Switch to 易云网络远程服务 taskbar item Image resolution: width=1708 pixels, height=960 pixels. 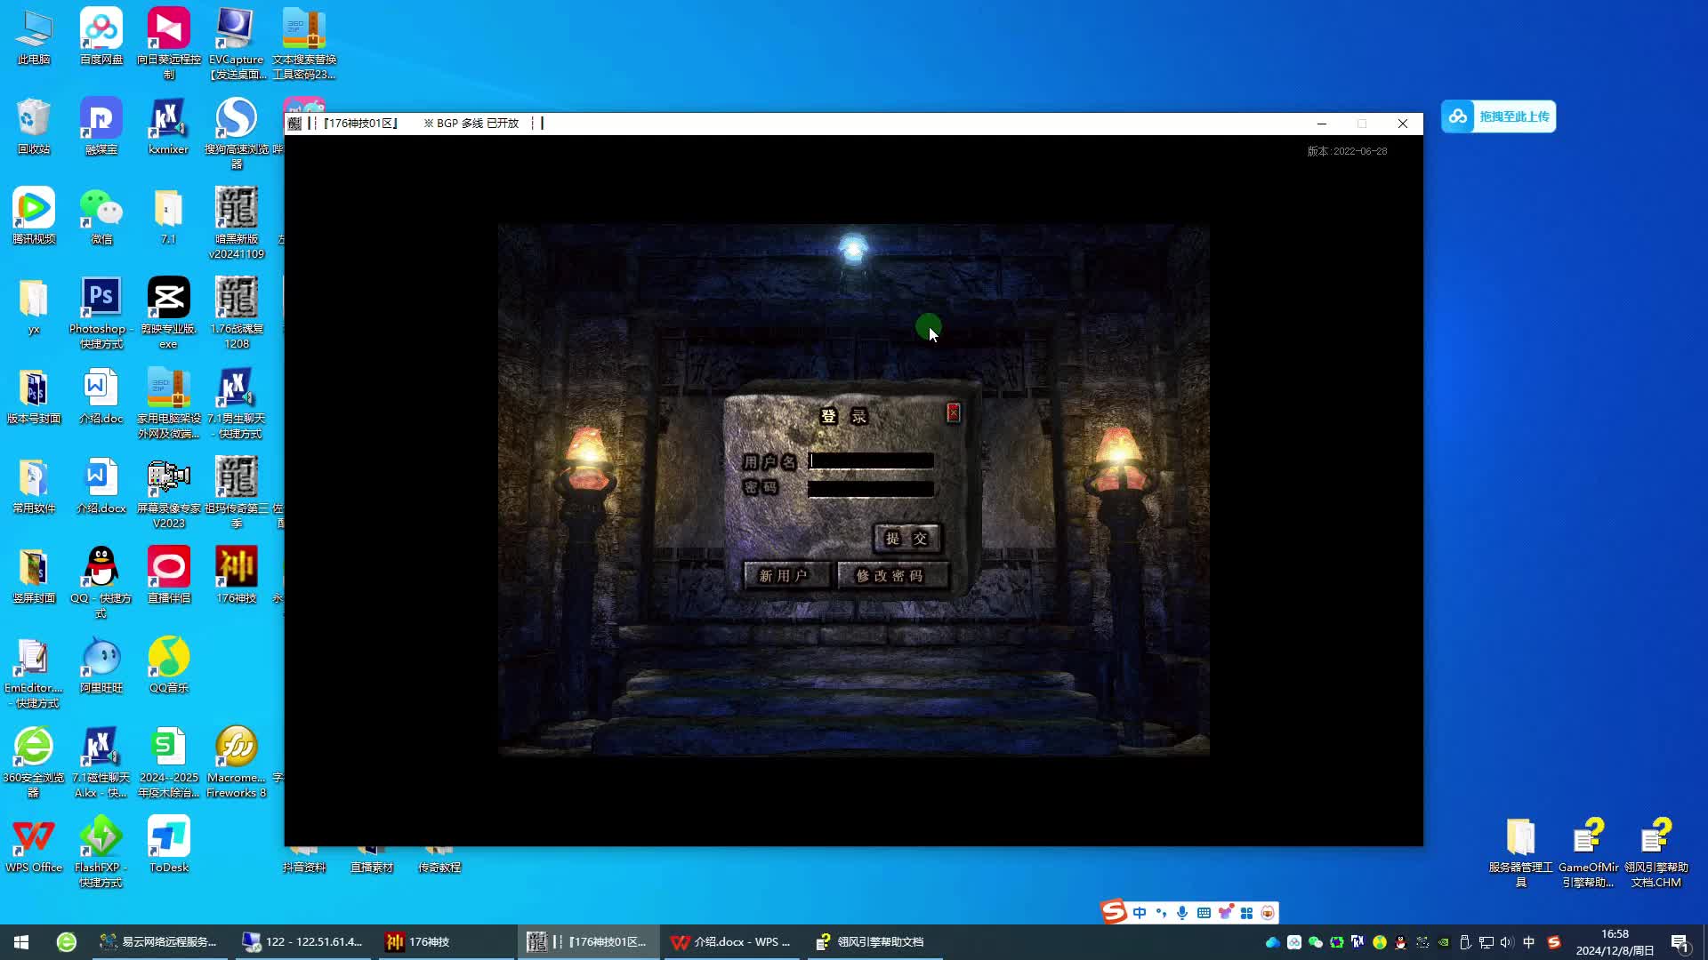click(x=160, y=941)
